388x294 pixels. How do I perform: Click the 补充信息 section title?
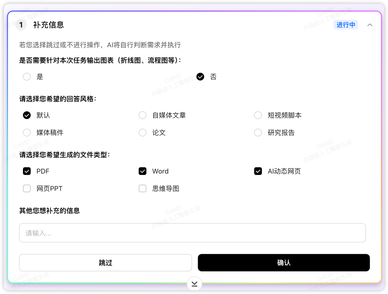48,25
